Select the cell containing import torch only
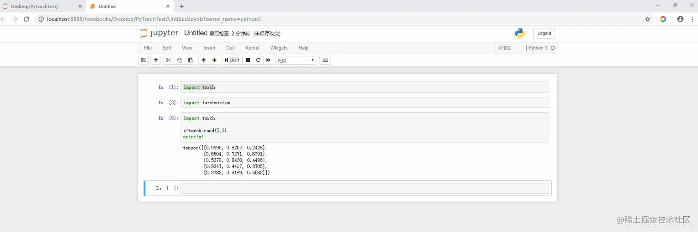Image resolution: width=698 pixels, height=232 pixels. click(365, 87)
